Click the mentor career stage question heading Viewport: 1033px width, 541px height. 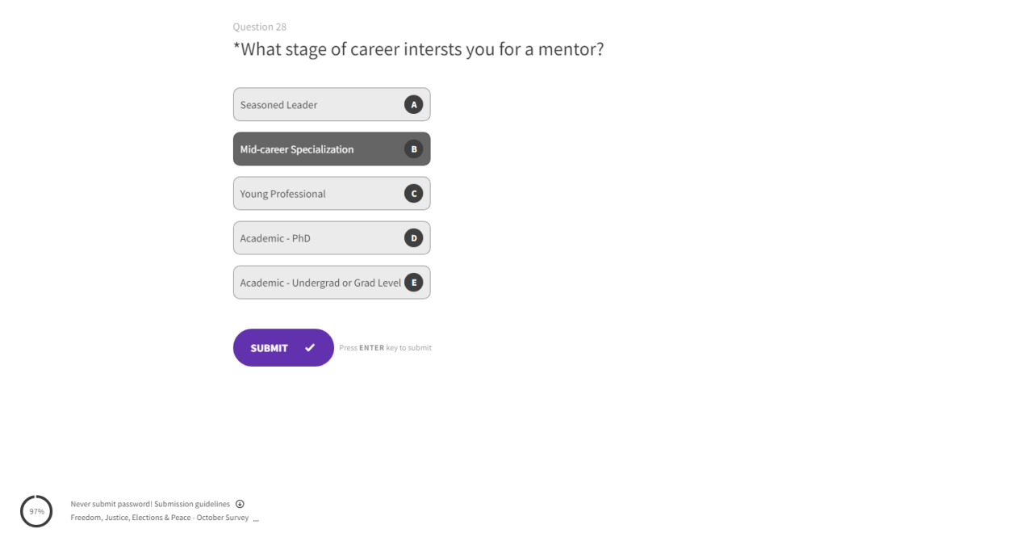coord(418,49)
